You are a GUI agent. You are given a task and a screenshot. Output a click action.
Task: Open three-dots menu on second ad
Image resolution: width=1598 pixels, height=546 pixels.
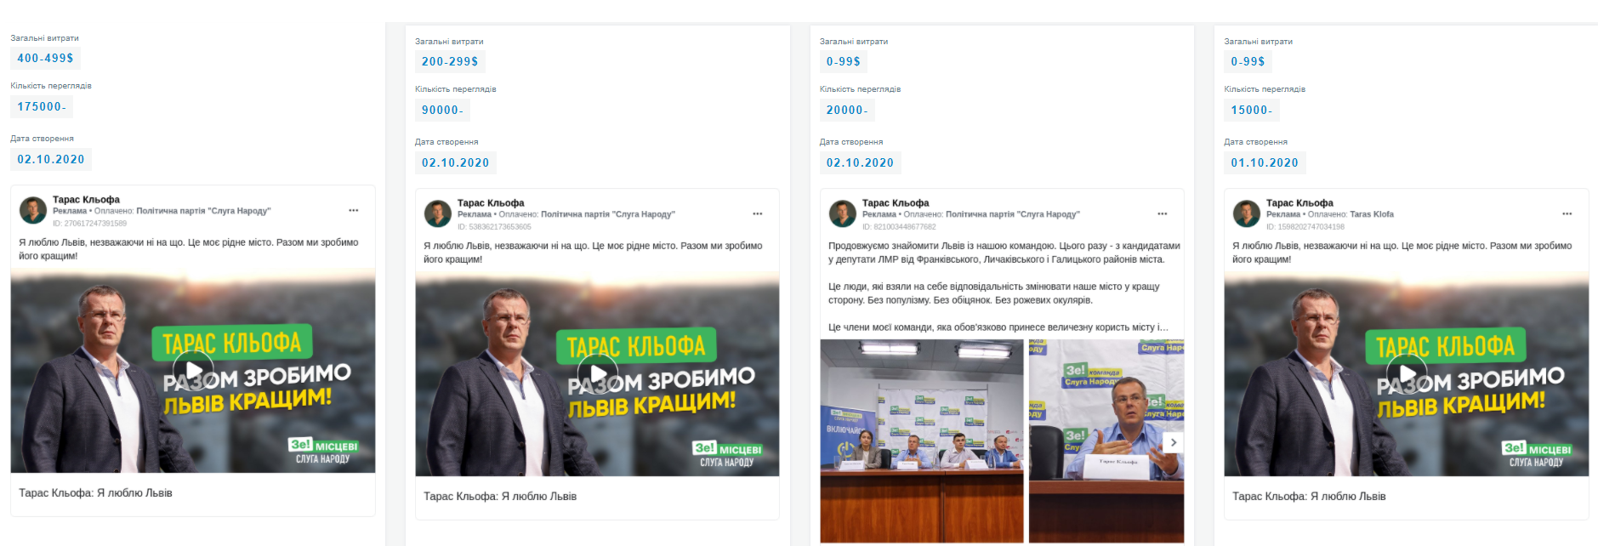pyautogui.click(x=758, y=213)
